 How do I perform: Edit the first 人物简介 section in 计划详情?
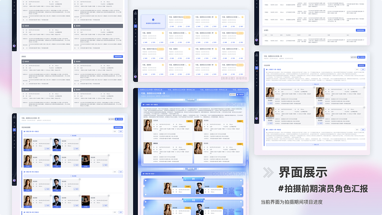363,70
